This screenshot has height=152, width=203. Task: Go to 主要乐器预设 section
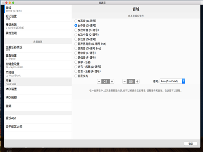(38, 48)
